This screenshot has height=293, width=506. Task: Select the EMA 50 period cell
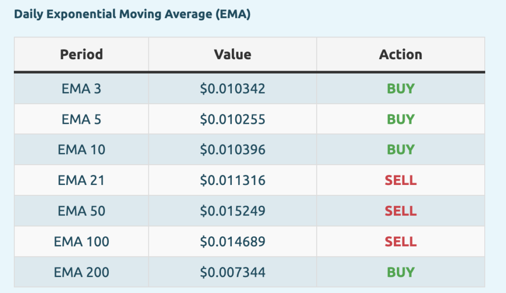point(82,211)
